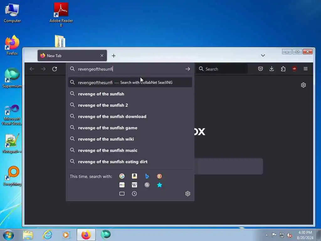The width and height of the screenshot is (321, 241).
Task: Click in the address bar text
Action: tap(95, 69)
